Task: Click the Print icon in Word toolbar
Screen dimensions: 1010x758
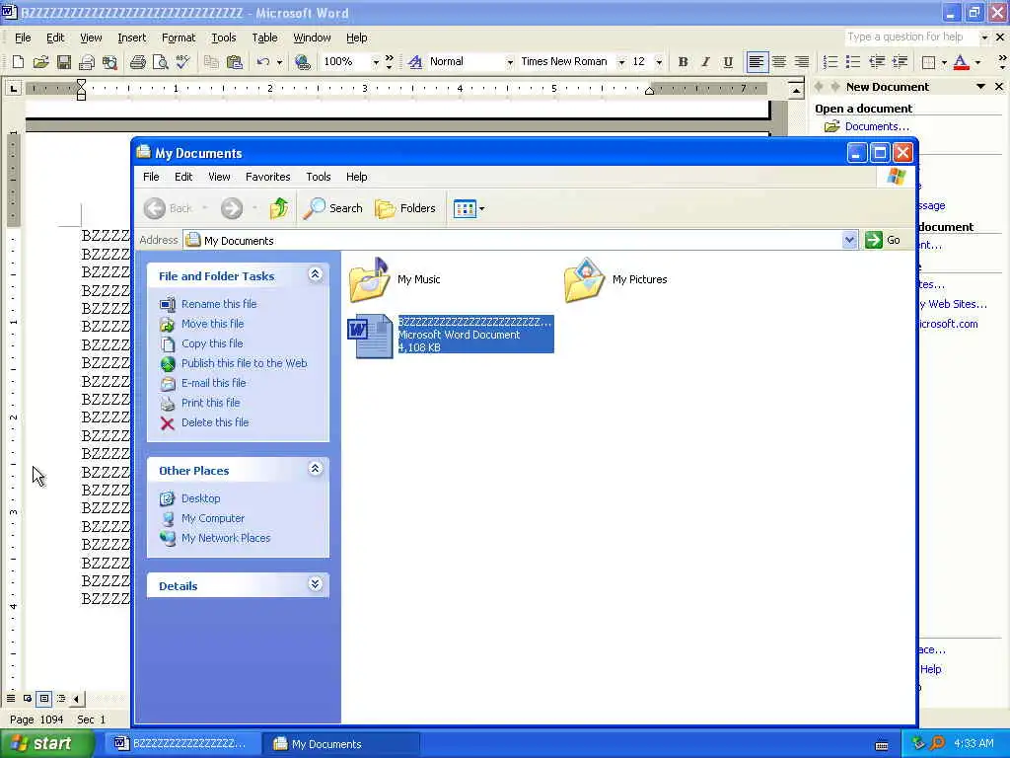Action: [137, 62]
